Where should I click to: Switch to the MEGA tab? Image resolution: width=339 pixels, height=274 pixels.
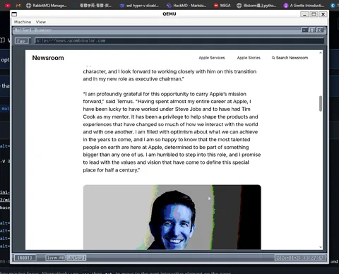[x=222, y=5]
